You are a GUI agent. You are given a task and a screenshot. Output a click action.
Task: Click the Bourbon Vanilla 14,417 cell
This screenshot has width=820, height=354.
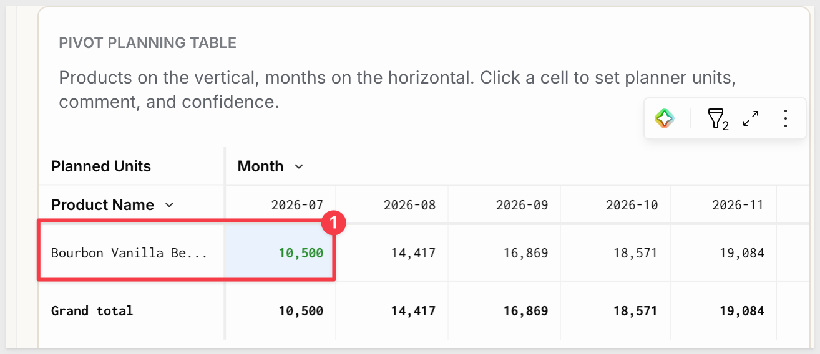pos(392,253)
